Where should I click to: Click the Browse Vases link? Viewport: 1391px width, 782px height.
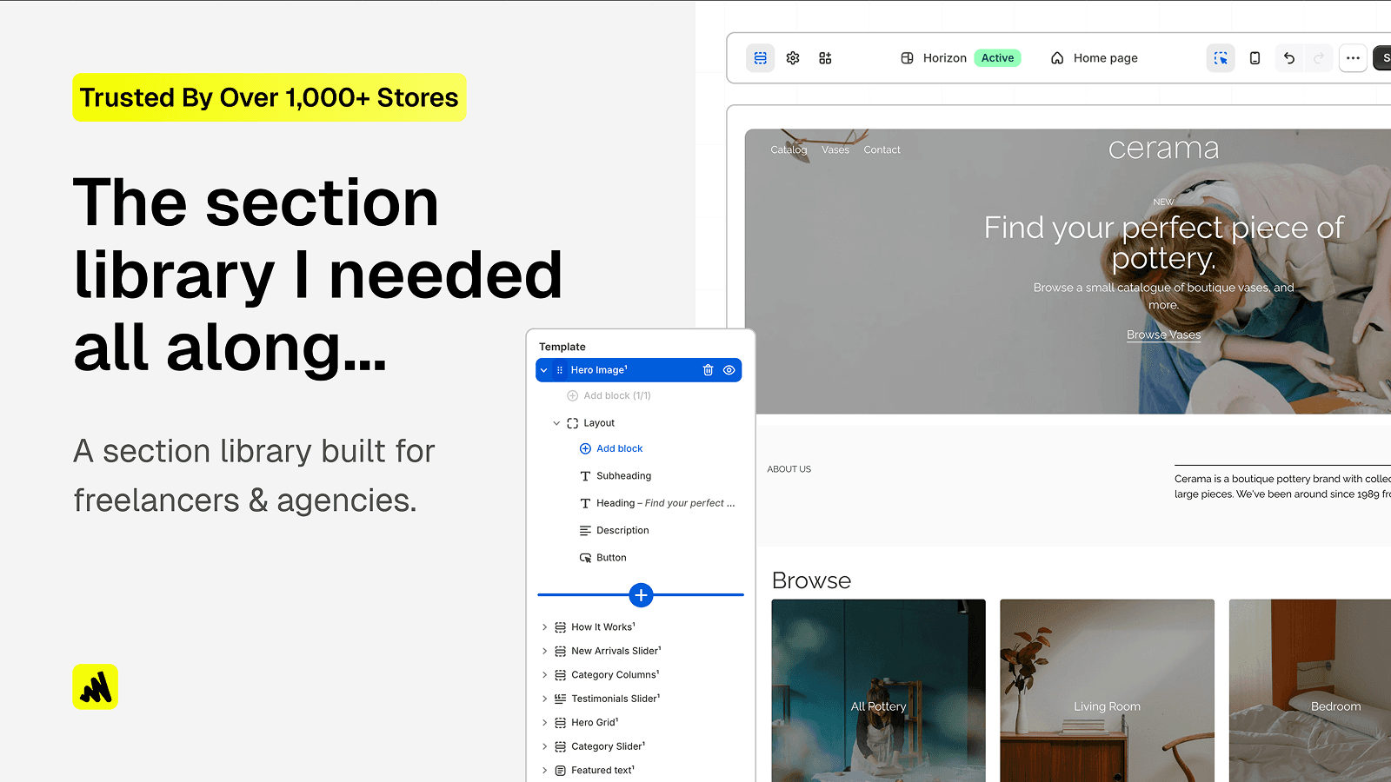click(1163, 335)
